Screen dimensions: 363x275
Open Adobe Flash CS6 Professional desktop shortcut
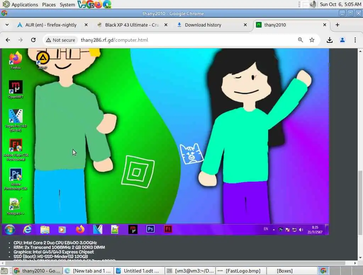[16, 150]
